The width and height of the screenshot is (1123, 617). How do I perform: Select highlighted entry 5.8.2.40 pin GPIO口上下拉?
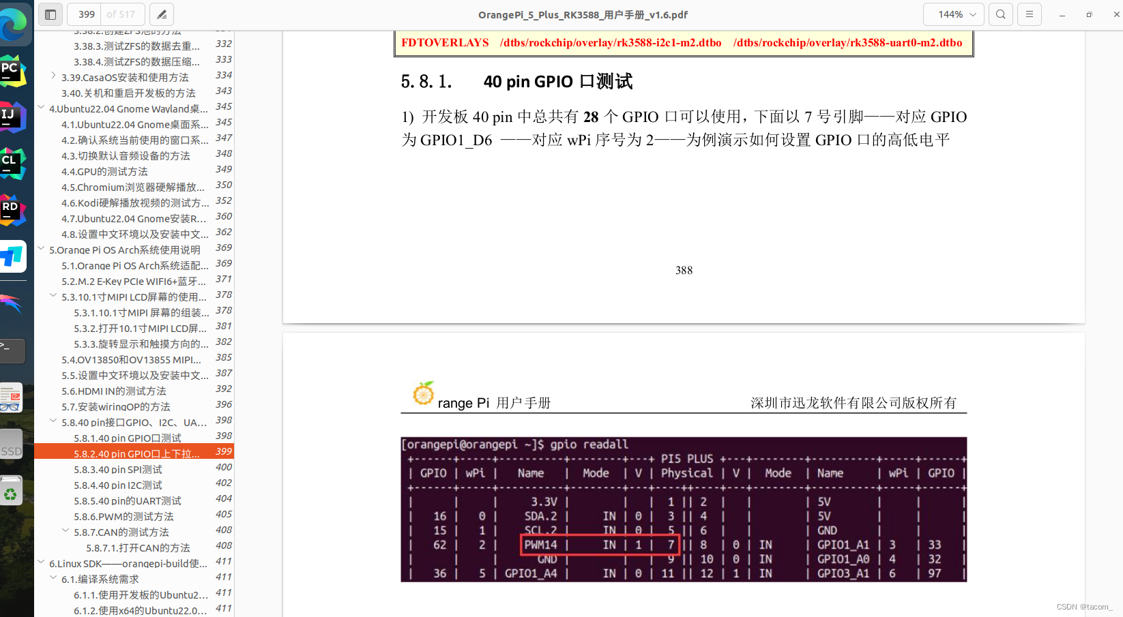click(x=134, y=451)
